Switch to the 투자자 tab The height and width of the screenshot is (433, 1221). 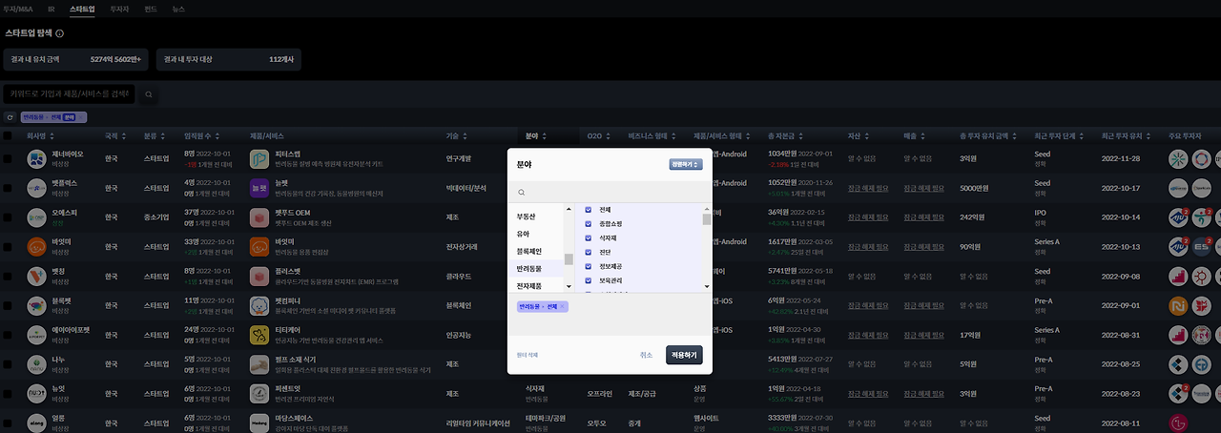pos(119,8)
